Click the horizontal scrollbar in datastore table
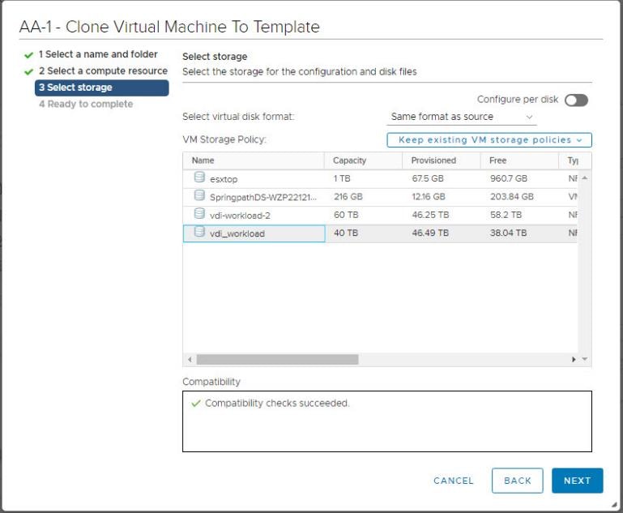 click(277, 359)
